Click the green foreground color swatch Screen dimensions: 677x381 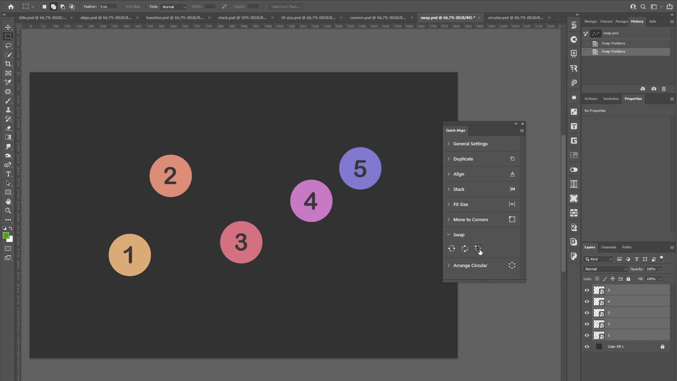[6, 236]
